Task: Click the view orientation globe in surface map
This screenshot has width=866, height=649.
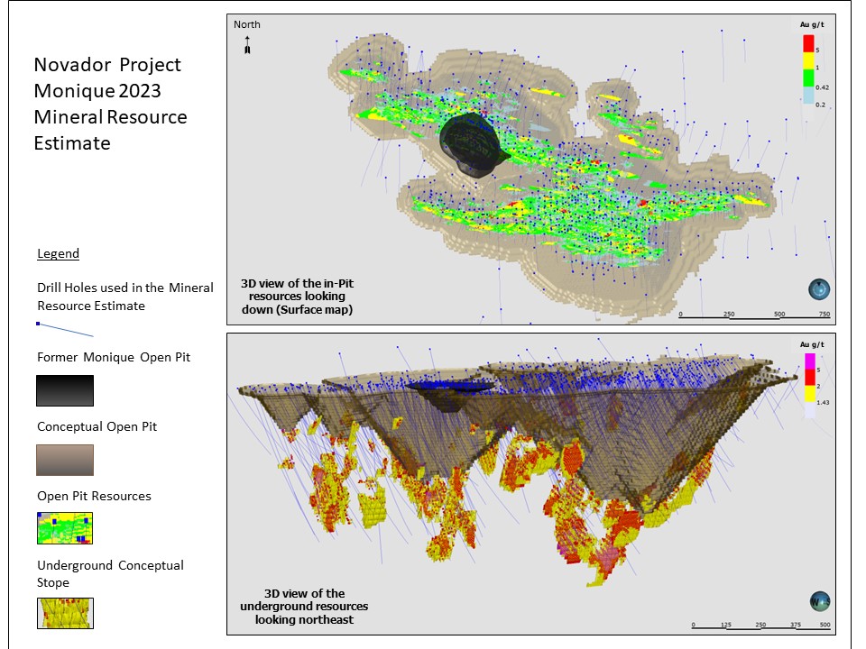Action: (819, 289)
